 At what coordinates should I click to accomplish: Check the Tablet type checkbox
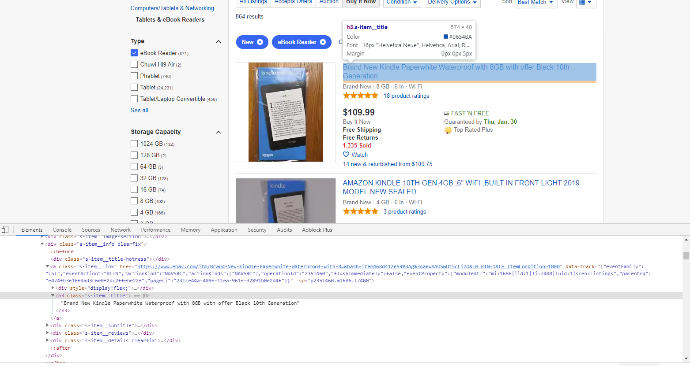click(134, 87)
